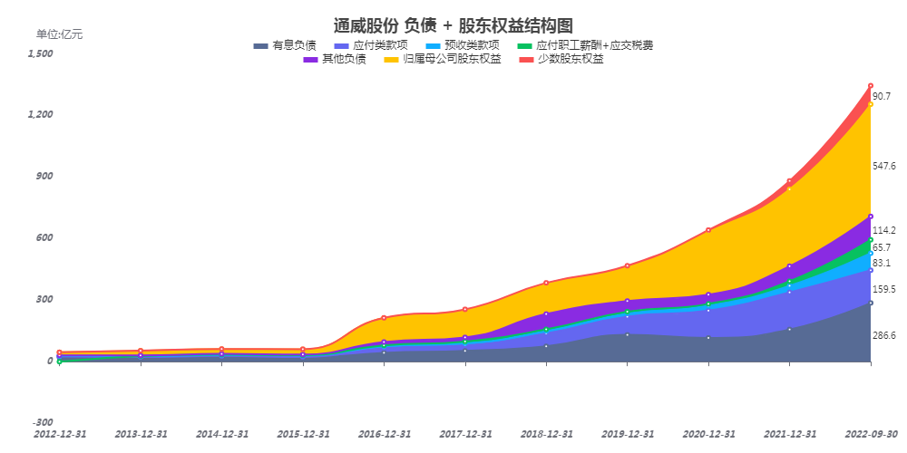
Task: Click the 1,500 y-axis label
Action: (40, 53)
